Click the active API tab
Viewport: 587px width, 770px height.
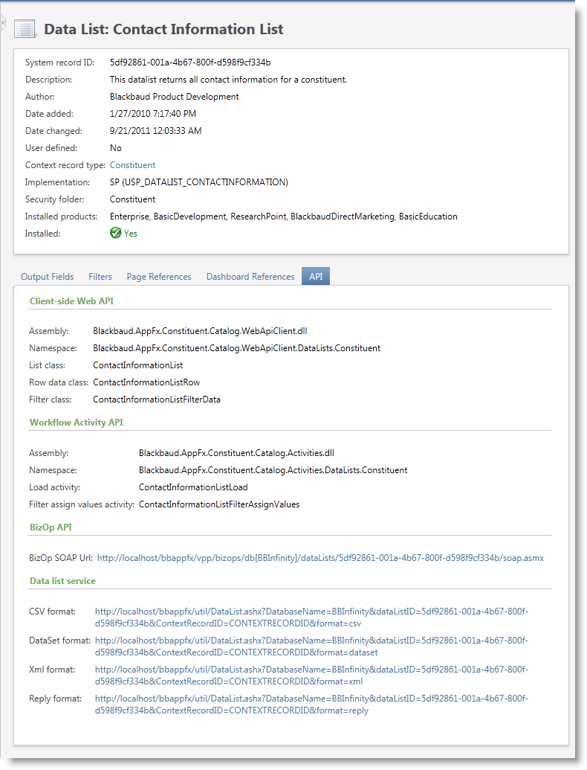click(x=316, y=277)
